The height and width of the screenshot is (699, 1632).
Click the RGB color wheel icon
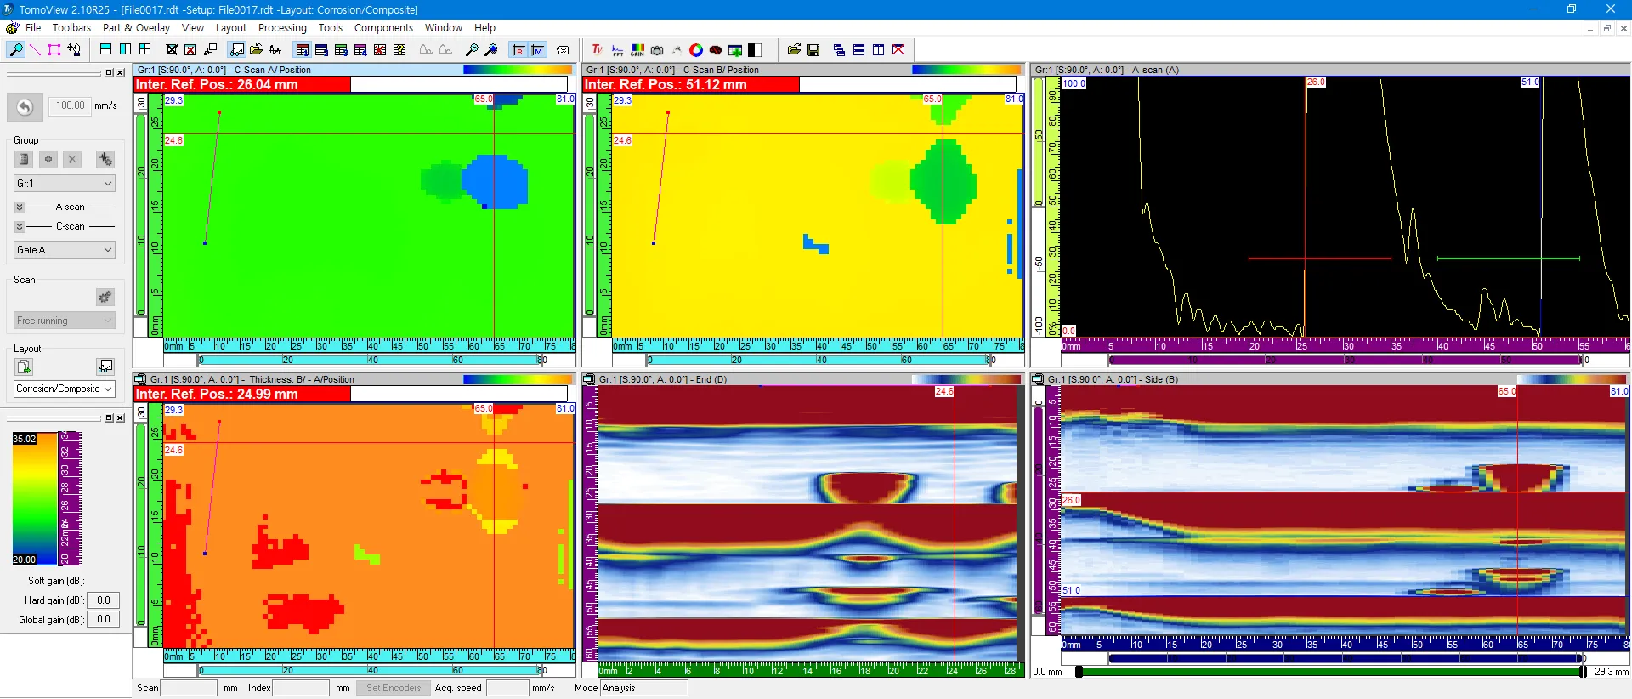point(695,50)
